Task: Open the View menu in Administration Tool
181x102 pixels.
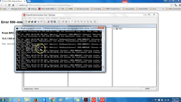Action: click(35, 18)
